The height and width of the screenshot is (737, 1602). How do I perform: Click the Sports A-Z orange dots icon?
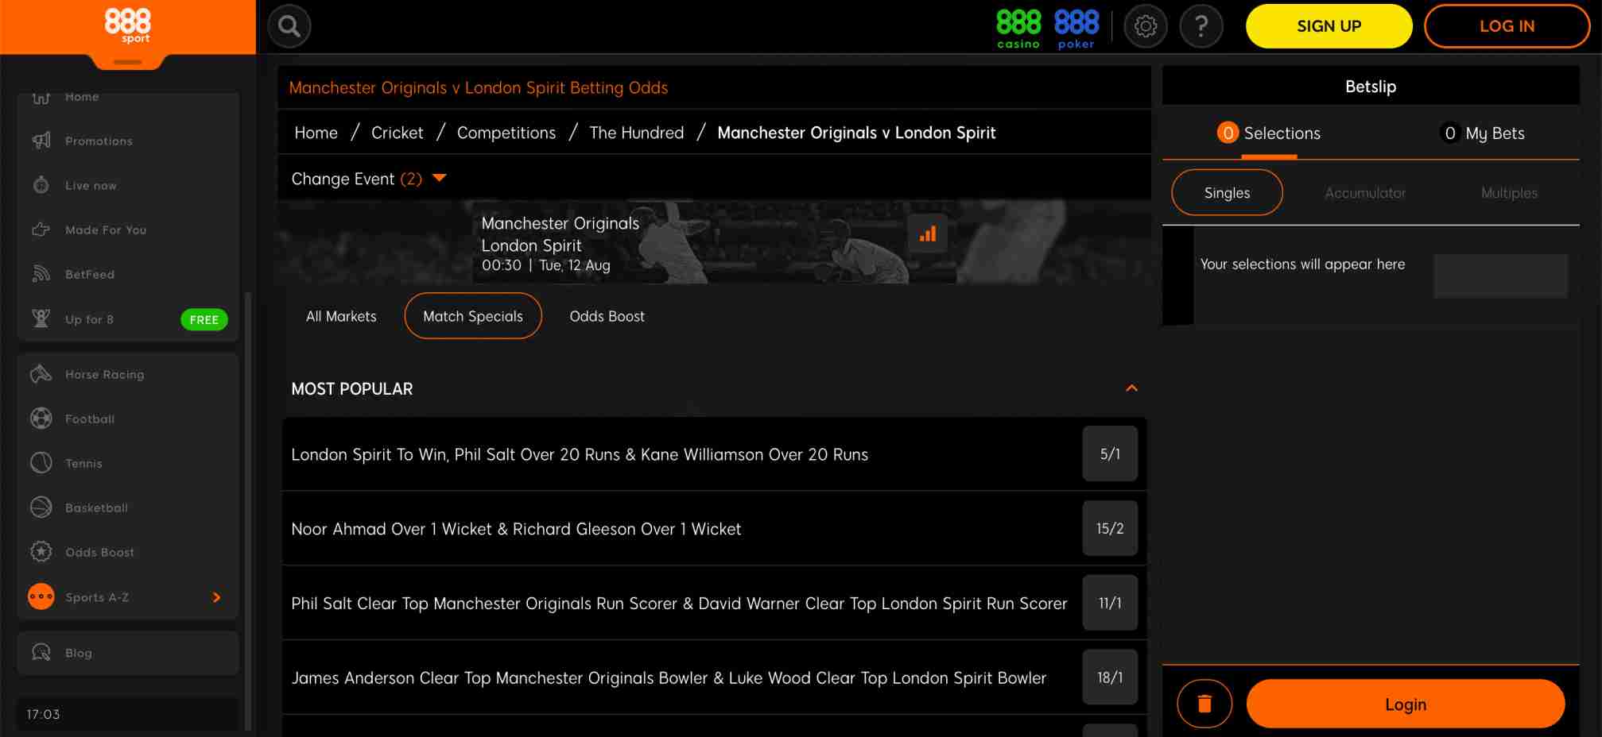pos(41,596)
